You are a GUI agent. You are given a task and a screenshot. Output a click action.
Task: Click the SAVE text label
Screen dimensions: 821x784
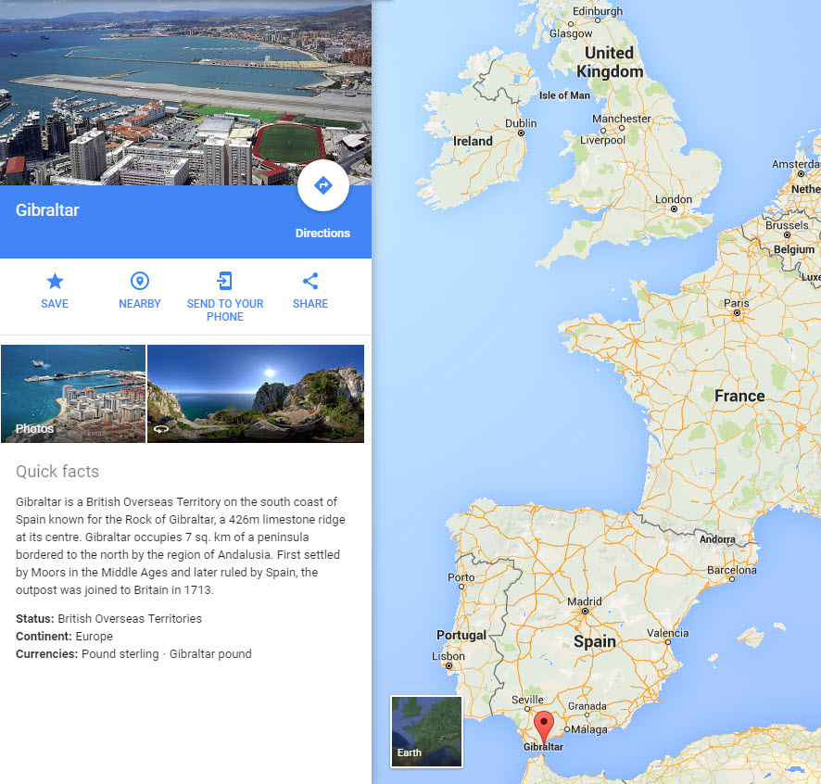tap(55, 304)
